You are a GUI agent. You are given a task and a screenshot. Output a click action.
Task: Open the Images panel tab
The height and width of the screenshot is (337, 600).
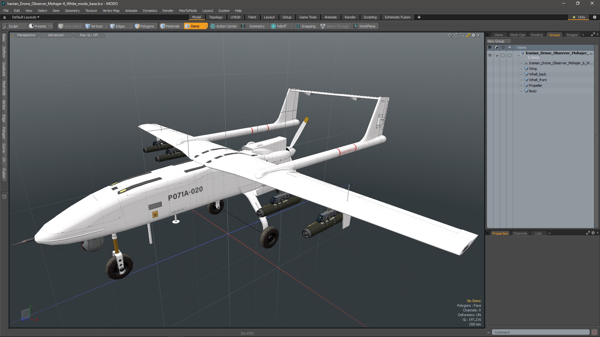(x=572, y=35)
